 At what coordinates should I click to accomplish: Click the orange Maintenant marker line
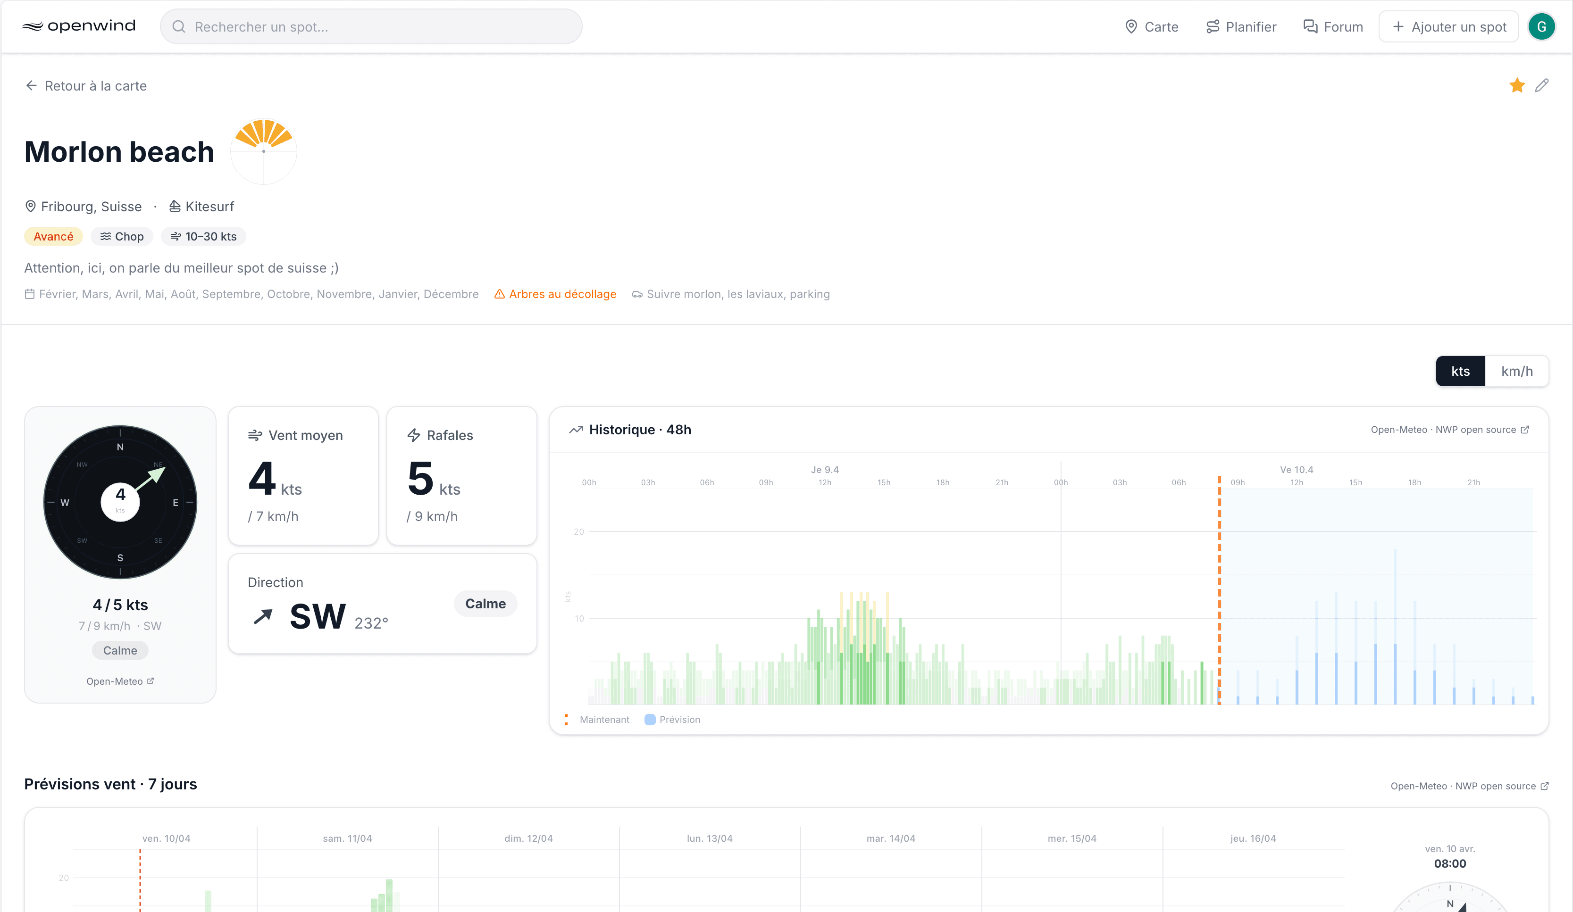[1219, 589]
